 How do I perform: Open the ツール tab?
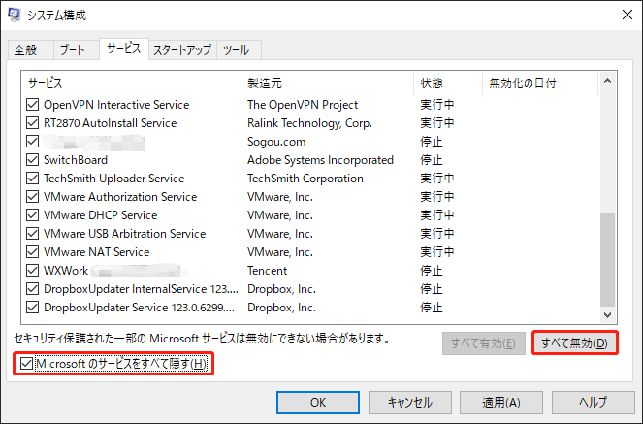tap(239, 50)
